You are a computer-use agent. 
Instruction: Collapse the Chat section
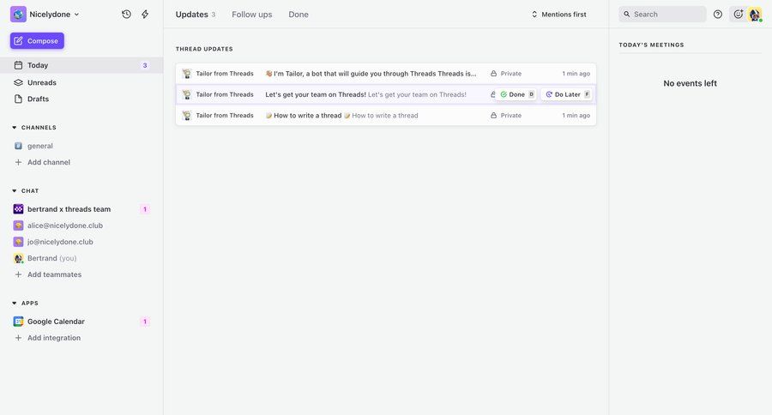[15, 190]
